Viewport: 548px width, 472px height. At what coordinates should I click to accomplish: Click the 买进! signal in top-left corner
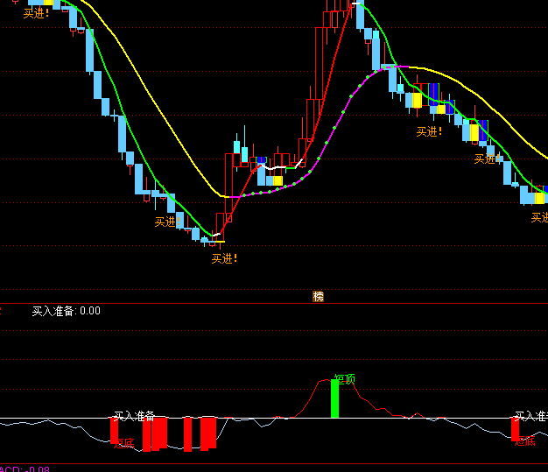[37, 13]
